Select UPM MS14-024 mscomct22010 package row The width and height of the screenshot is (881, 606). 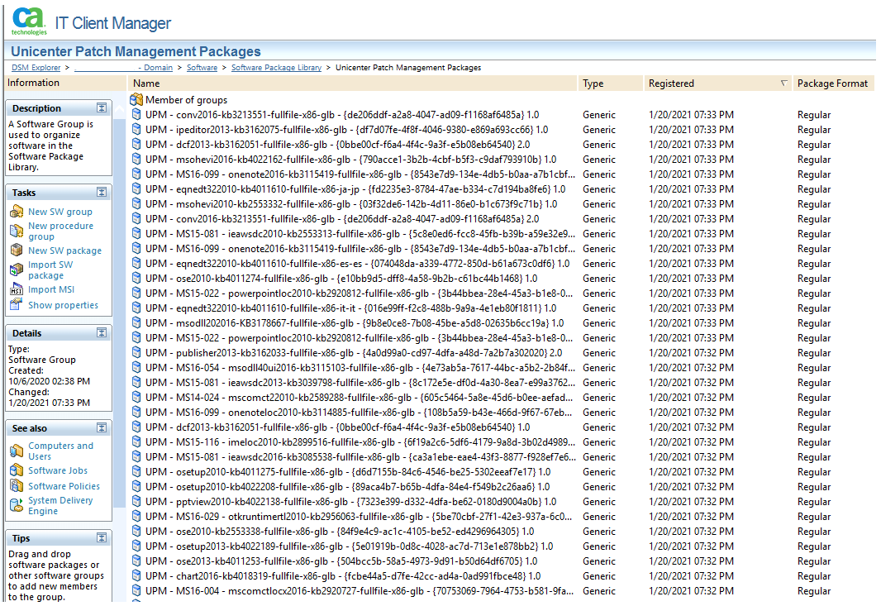pos(502,398)
